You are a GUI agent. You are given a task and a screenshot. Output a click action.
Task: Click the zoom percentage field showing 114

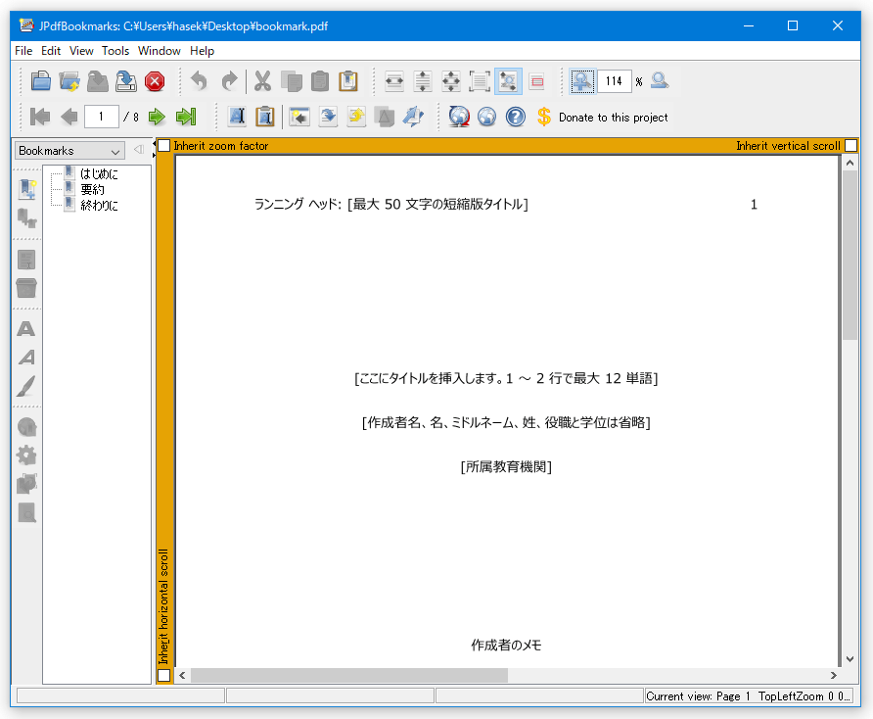(x=614, y=81)
